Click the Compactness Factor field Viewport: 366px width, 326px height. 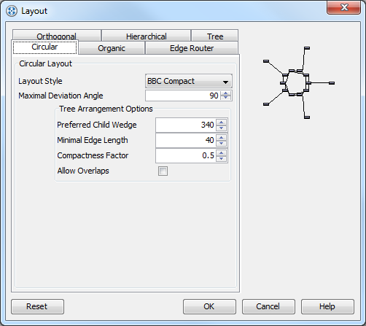click(186, 155)
